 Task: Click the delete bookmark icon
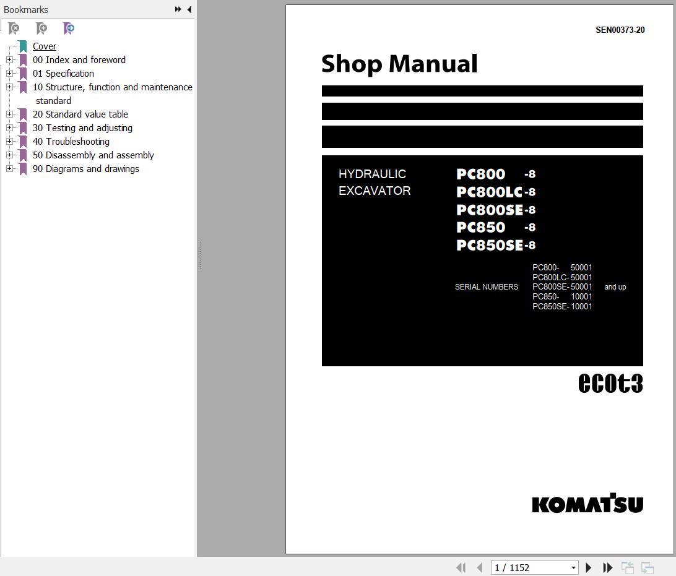click(x=14, y=28)
